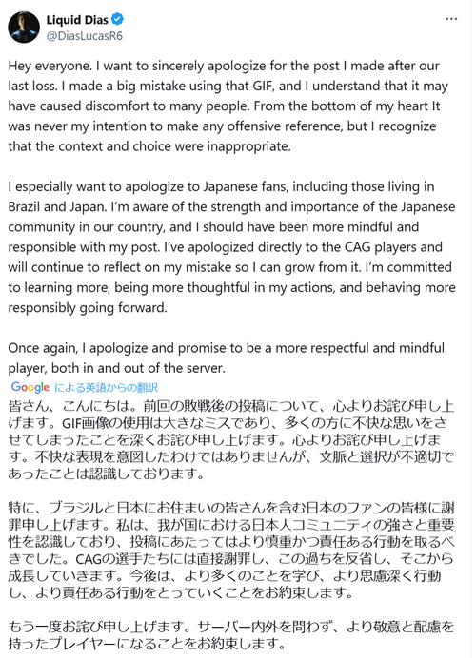Click the English paragraph starting 'Hey everyone'
The width and height of the screenshot is (476, 658).
[228, 106]
